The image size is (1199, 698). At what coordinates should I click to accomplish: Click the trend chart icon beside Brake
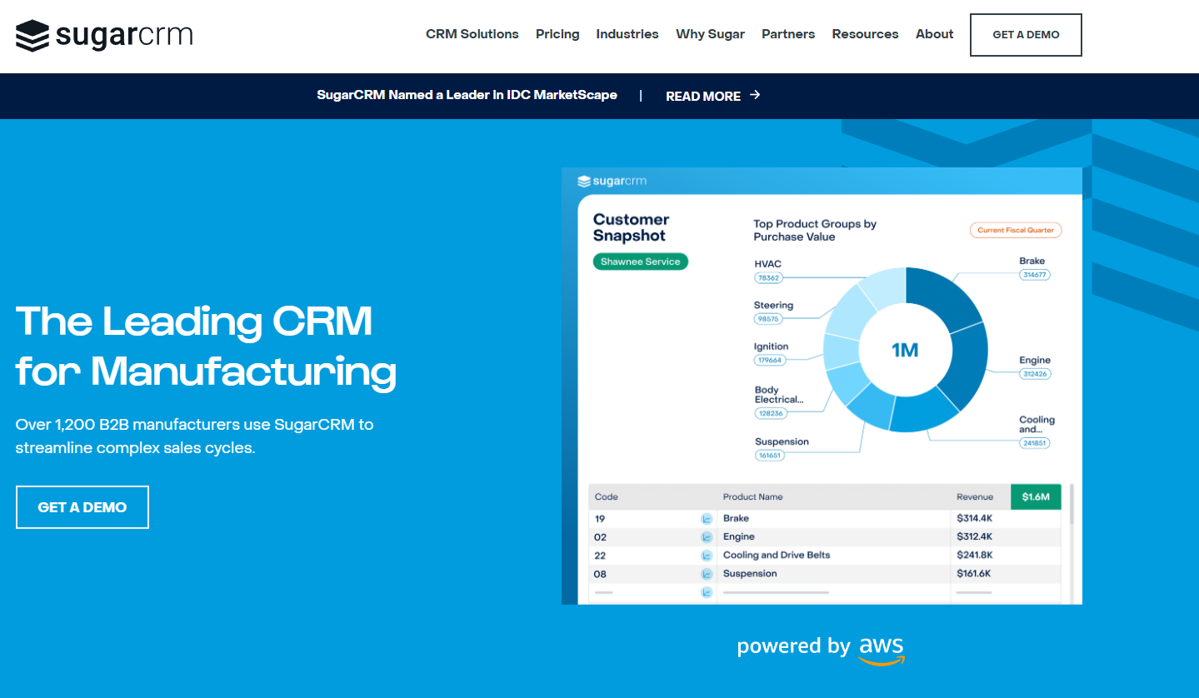click(x=706, y=518)
